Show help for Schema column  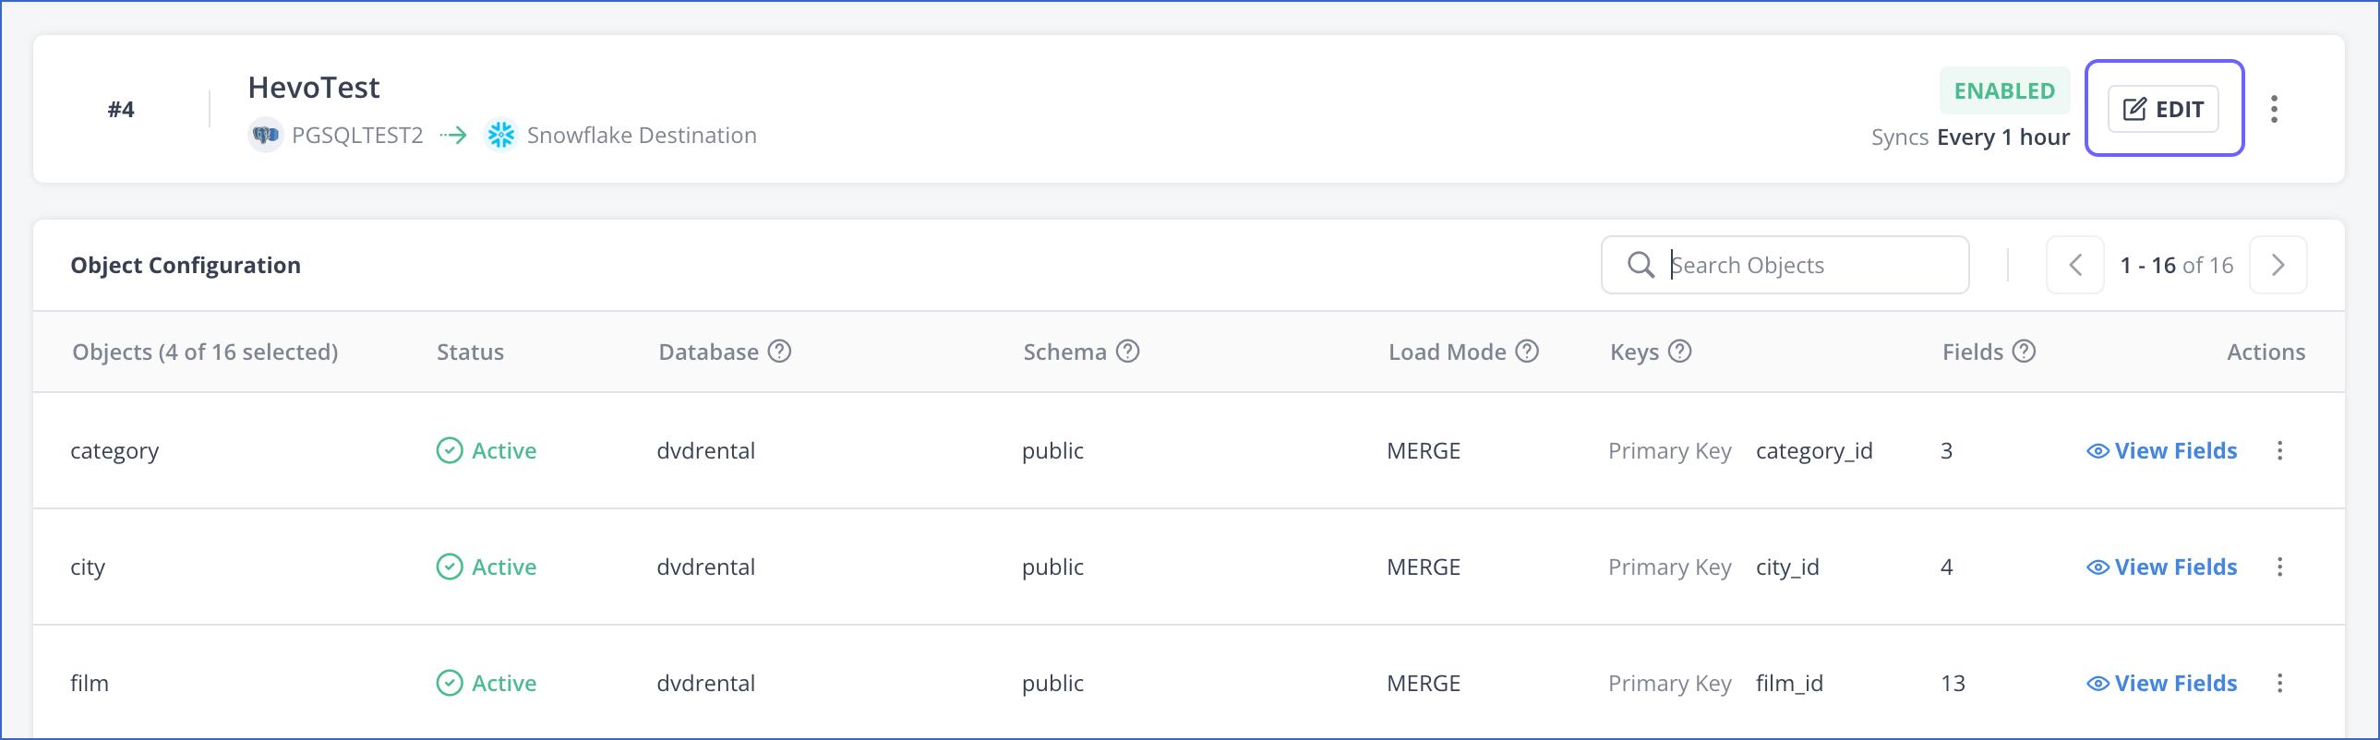pos(1127,351)
